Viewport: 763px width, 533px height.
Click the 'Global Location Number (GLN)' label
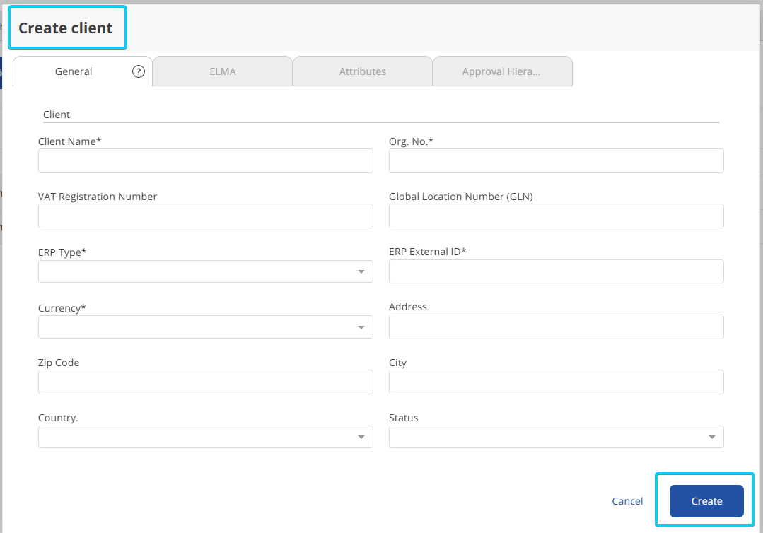point(461,197)
